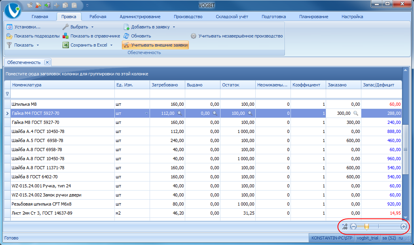This screenshot has height=245, width=414.
Task: Click the exit door icon in quick access toolbar
Action: 47,5
